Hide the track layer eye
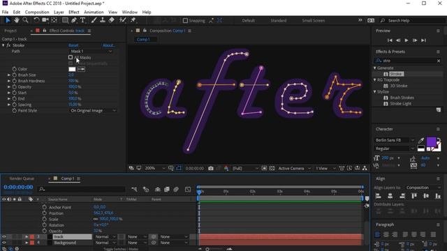 (4, 237)
